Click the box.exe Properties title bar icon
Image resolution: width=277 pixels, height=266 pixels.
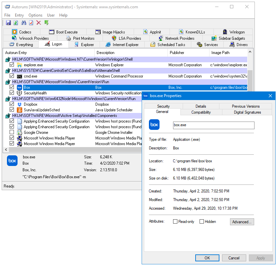coord(146,96)
